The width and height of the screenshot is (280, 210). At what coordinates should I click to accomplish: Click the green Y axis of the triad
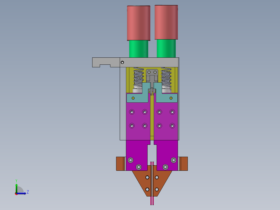tap(16, 188)
